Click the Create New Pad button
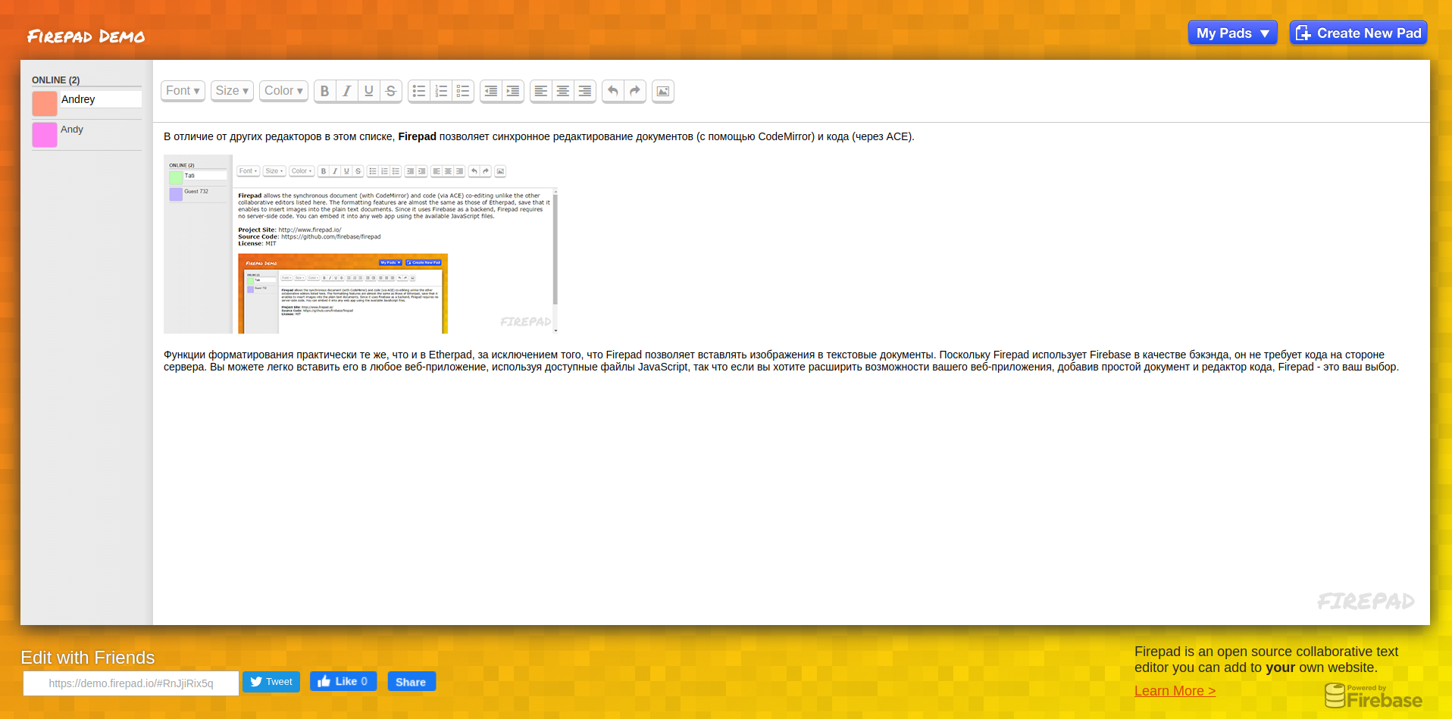Image resolution: width=1452 pixels, height=719 pixels. (x=1358, y=33)
